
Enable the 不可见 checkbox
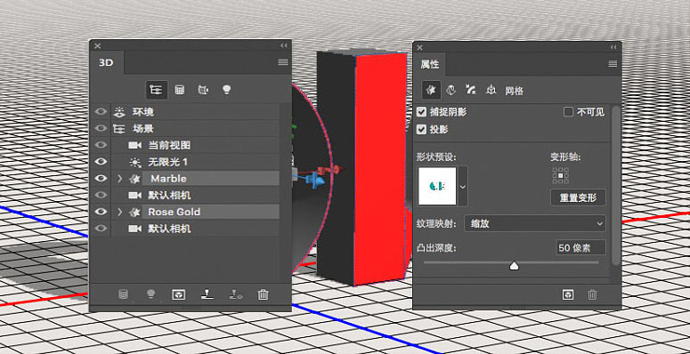[x=569, y=112]
